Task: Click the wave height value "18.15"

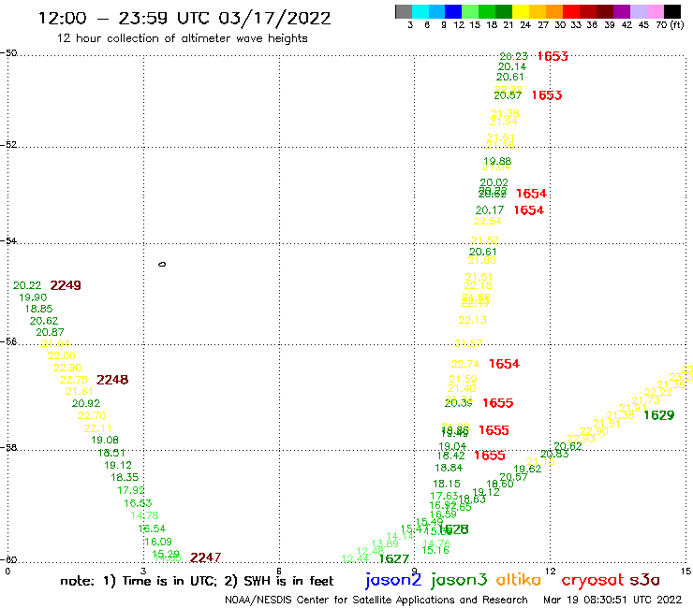Action: pyautogui.click(x=447, y=484)
